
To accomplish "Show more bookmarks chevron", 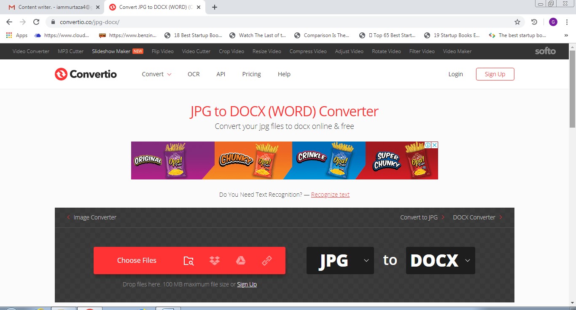I will (566, 35).
